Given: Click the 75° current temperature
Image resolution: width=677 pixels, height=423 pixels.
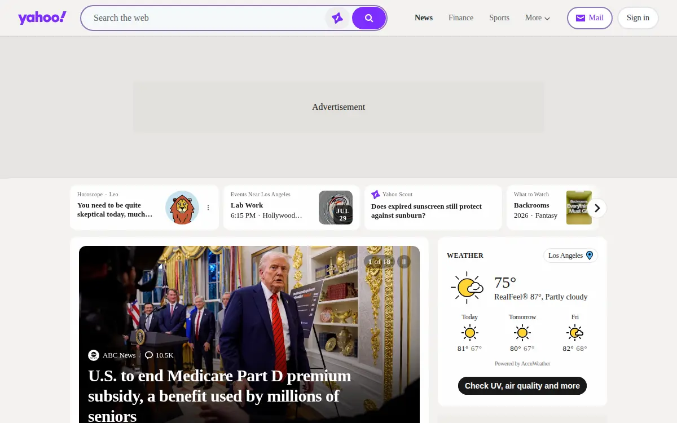Looking at the screenshot, I should pyautogui.click(x=505, y=283).
